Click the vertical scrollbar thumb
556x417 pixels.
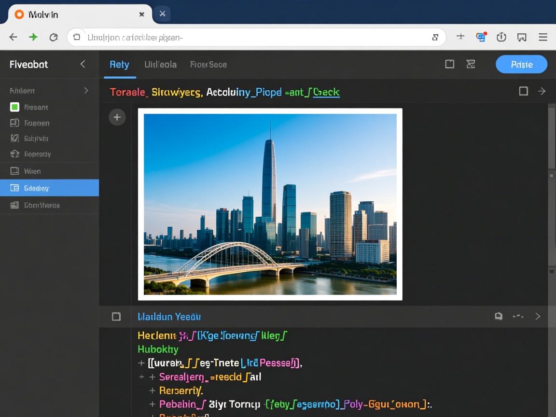tap(551, 140)
